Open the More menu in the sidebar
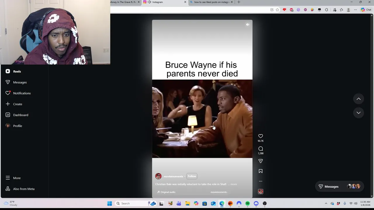The image size is (374, 210). pyautogui.click(x=13, y=178)
